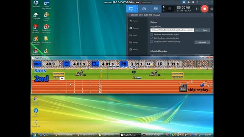Click the Output folder path field
Screen dimensions: 244x137
[172, 30]
